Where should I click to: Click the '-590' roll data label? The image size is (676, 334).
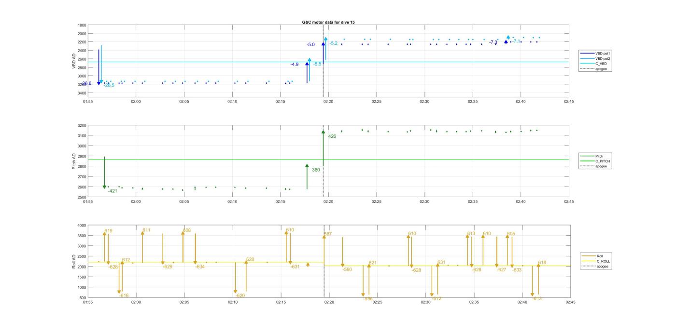click(347, 269)
